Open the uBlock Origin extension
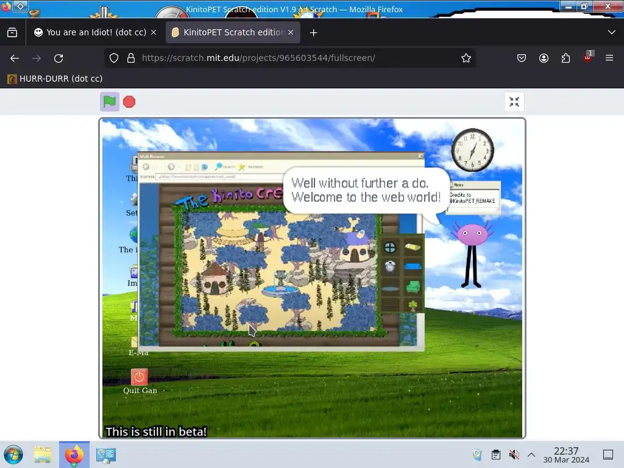 (587, 58)
